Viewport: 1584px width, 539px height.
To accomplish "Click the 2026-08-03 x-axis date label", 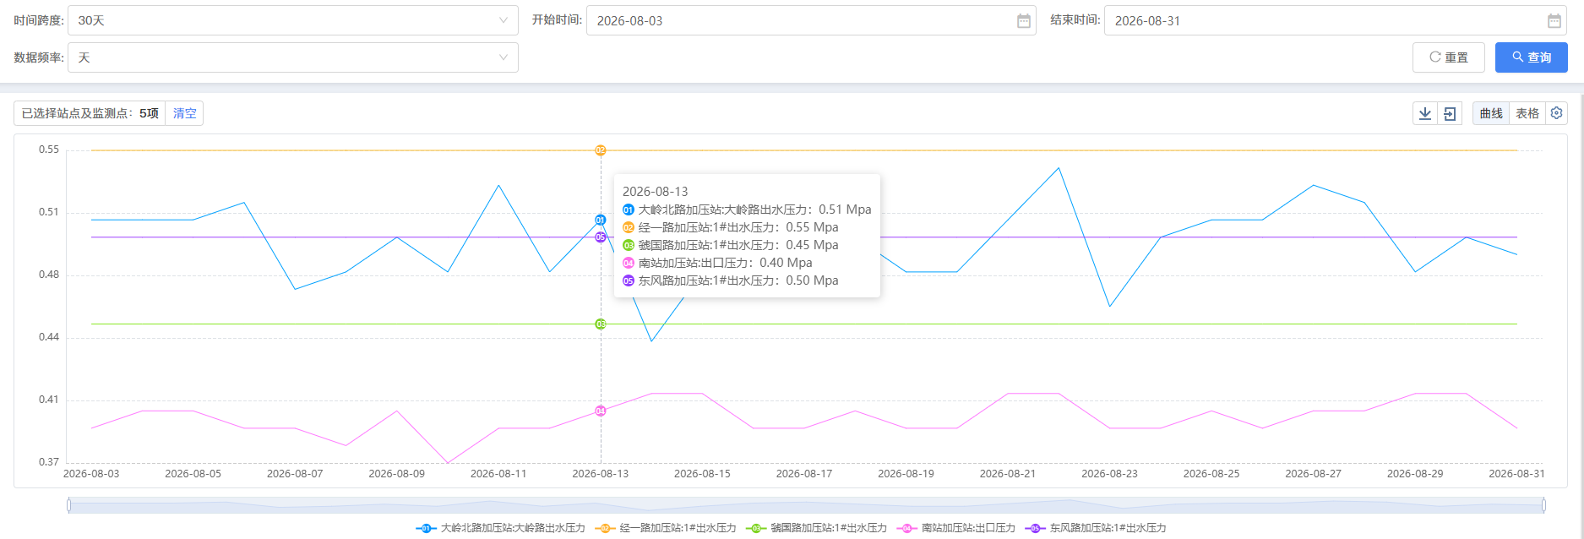I will click(91, 474).
